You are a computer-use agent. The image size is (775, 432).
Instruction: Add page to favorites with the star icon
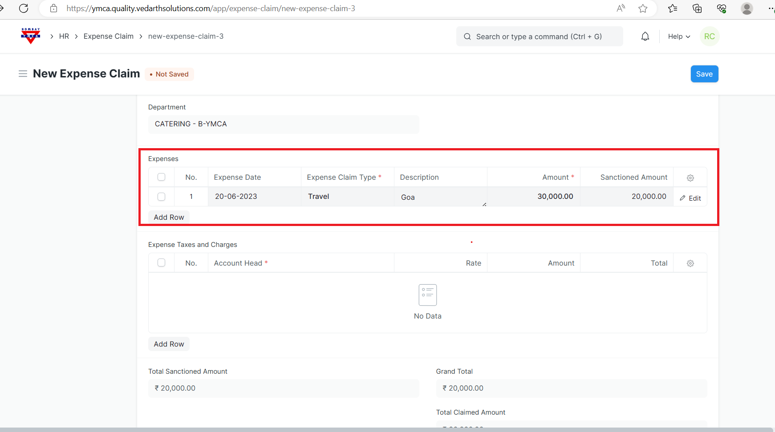(642, 8)
